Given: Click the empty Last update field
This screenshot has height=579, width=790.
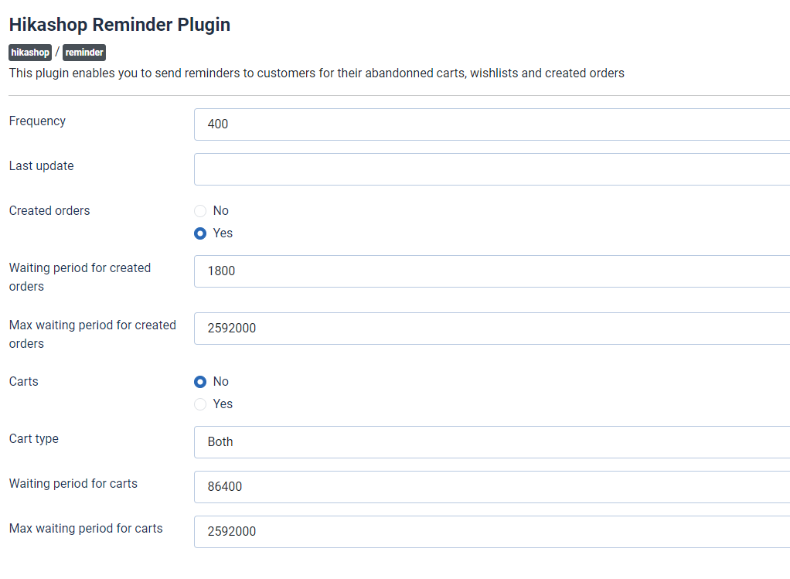Looking at the screenshot, I should pyautogui.click(x=492, y=169).
